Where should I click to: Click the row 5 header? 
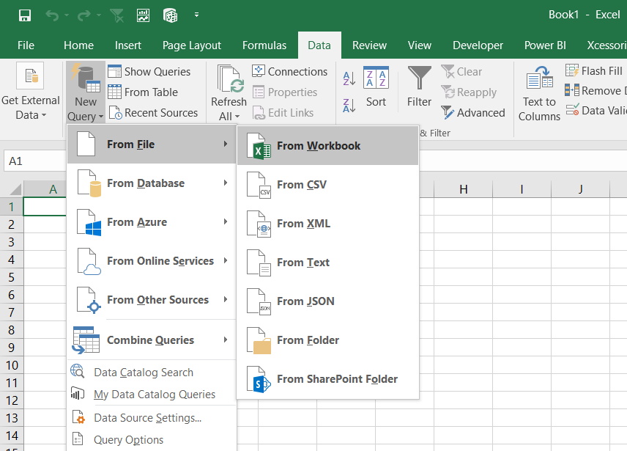tap(12, 277)
